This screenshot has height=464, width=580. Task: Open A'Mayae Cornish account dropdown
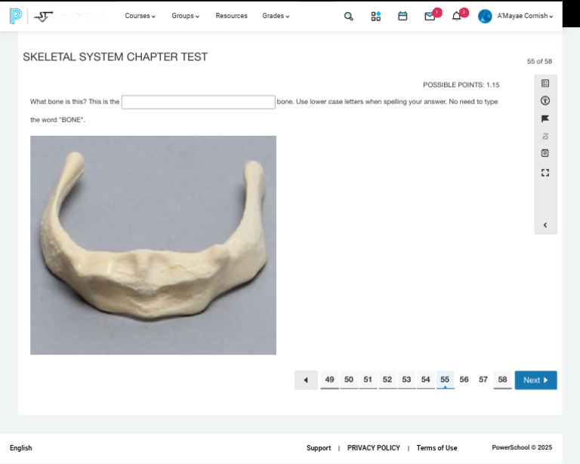click(525, 16)
